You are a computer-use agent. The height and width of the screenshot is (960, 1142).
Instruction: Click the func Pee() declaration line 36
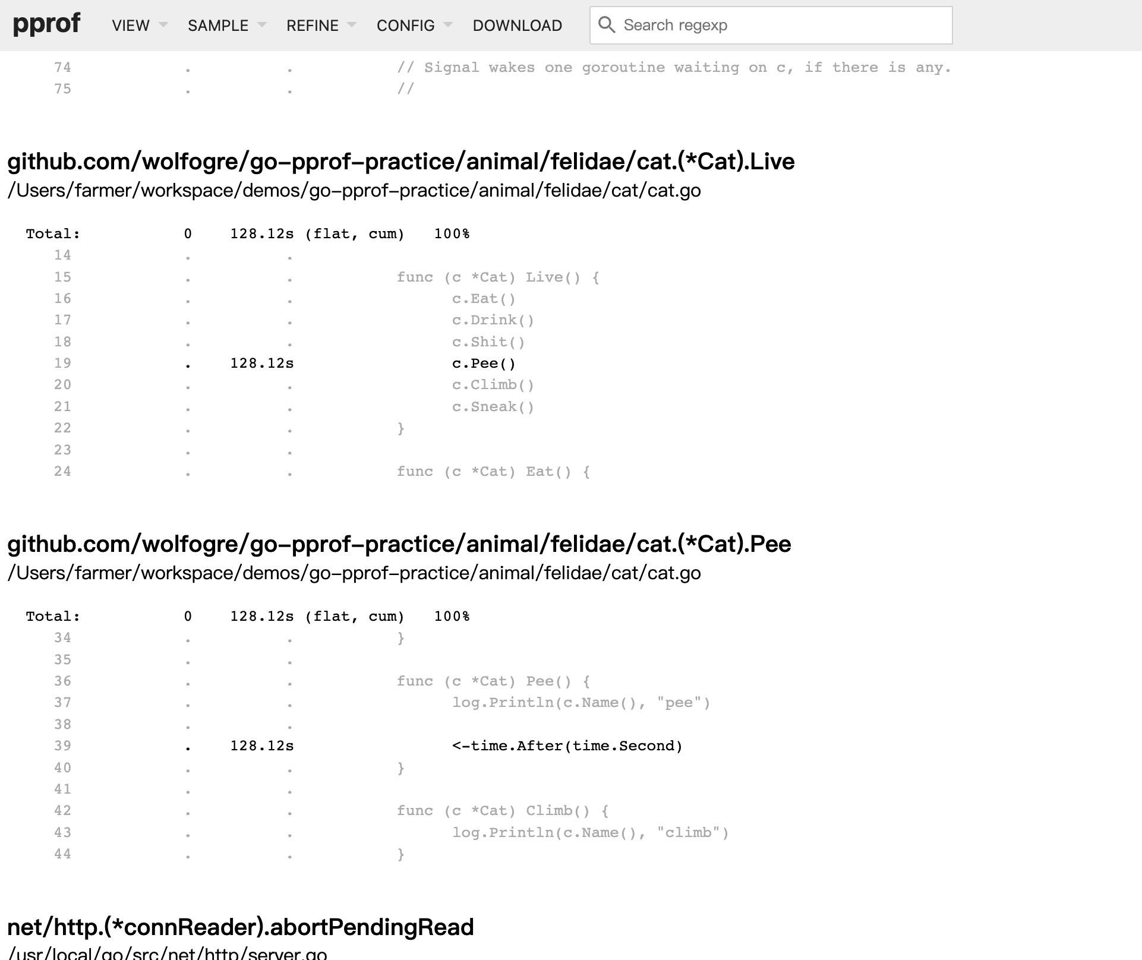coord(493,681)
